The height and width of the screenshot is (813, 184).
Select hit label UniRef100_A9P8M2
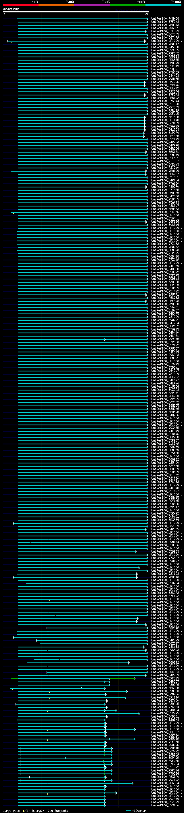click(165, 54)
